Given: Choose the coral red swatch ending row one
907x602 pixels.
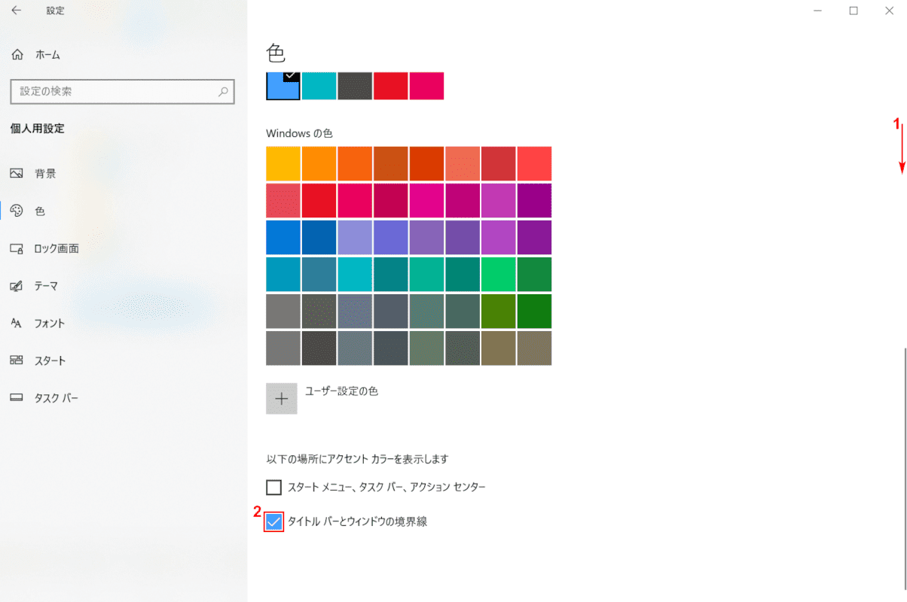Looking at the screenshot, I should [535, 164].
